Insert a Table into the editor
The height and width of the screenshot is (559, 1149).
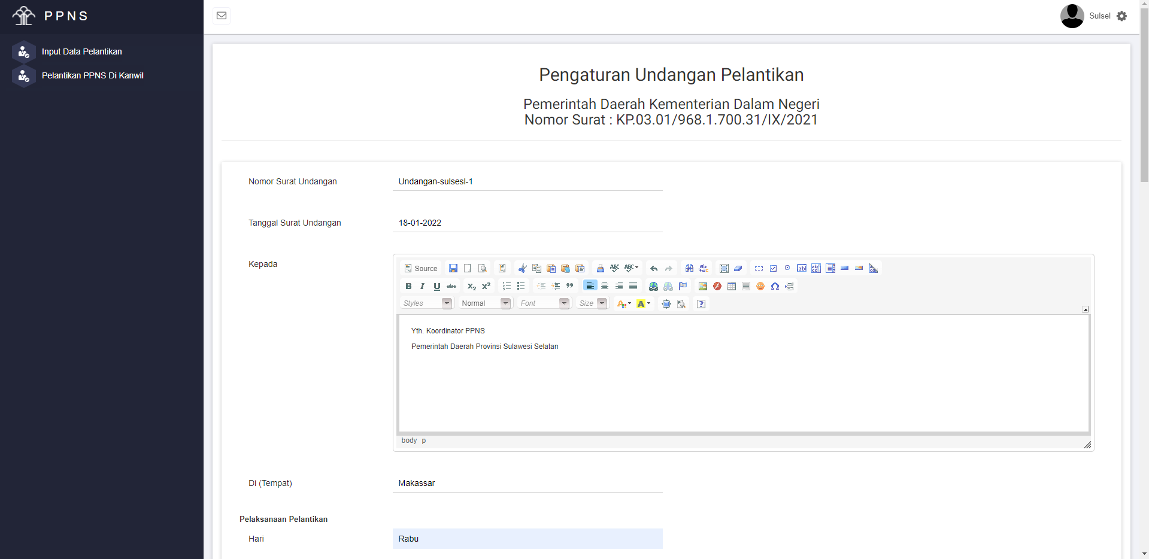[x=732, y=286]
